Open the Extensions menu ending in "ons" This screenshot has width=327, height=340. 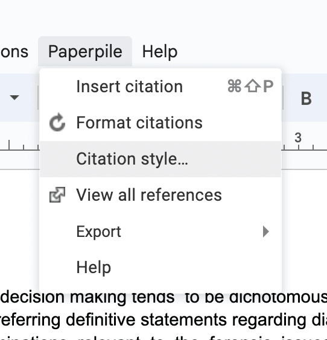click(14, 52)
